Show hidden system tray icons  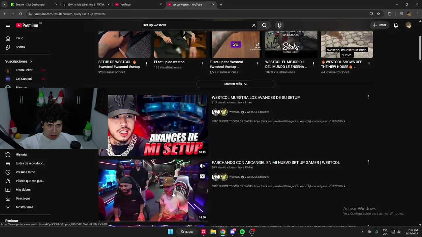point(363,232)
